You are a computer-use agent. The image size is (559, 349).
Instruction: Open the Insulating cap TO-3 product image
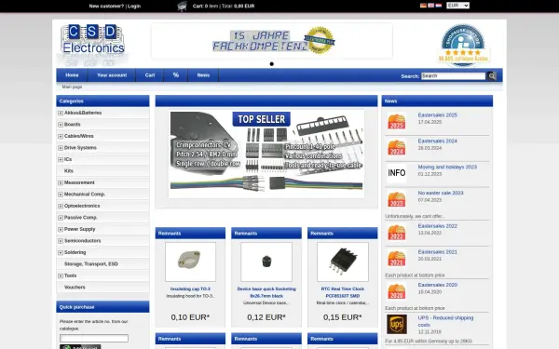(x=190, y=262)
